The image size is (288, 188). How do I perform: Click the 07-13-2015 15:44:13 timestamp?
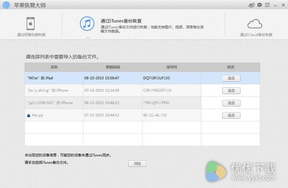(x=102, y=115)
